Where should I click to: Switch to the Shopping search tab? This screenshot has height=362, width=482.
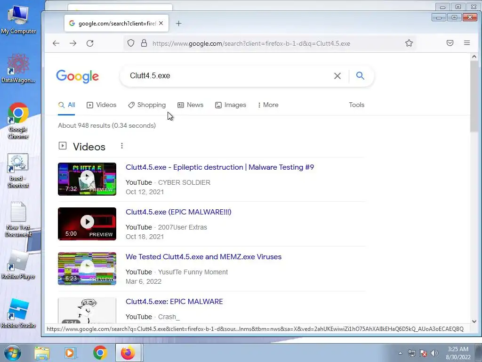pos(147,105)
